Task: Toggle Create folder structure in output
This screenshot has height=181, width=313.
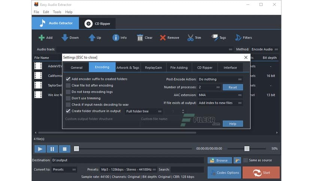Action: [68, 111]
